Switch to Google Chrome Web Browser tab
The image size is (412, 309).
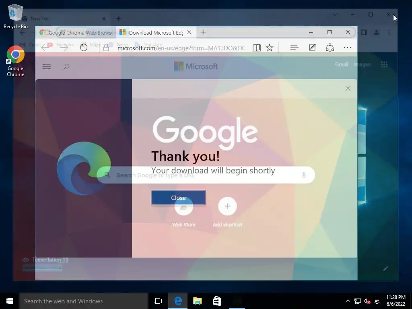(76, 33)
